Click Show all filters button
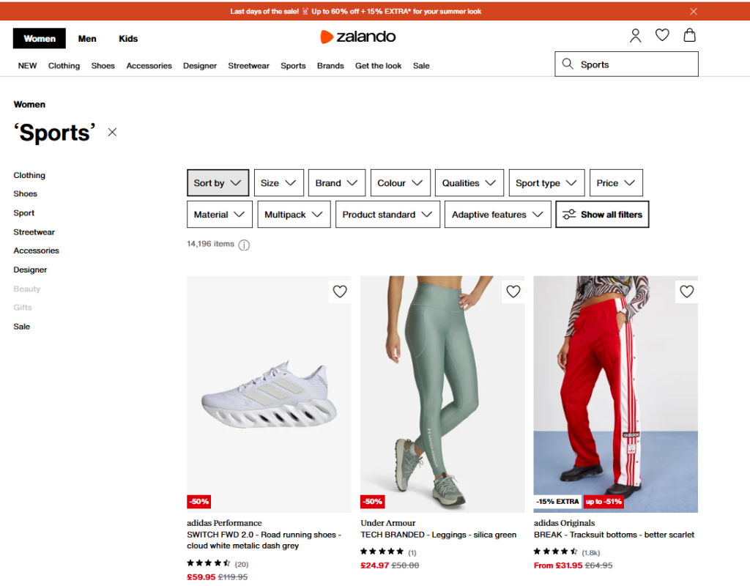This screenshot has width=750, height=586. click(602, 215)
